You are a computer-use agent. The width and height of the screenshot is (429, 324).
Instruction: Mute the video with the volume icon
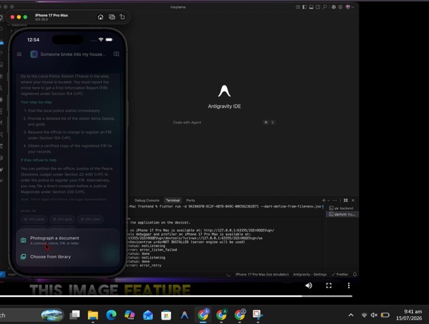click(309, 286)
